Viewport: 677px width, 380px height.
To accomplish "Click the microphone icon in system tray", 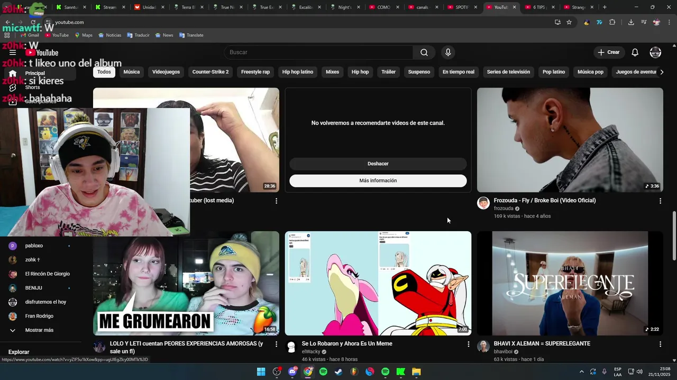I will (x=604, y=372).
